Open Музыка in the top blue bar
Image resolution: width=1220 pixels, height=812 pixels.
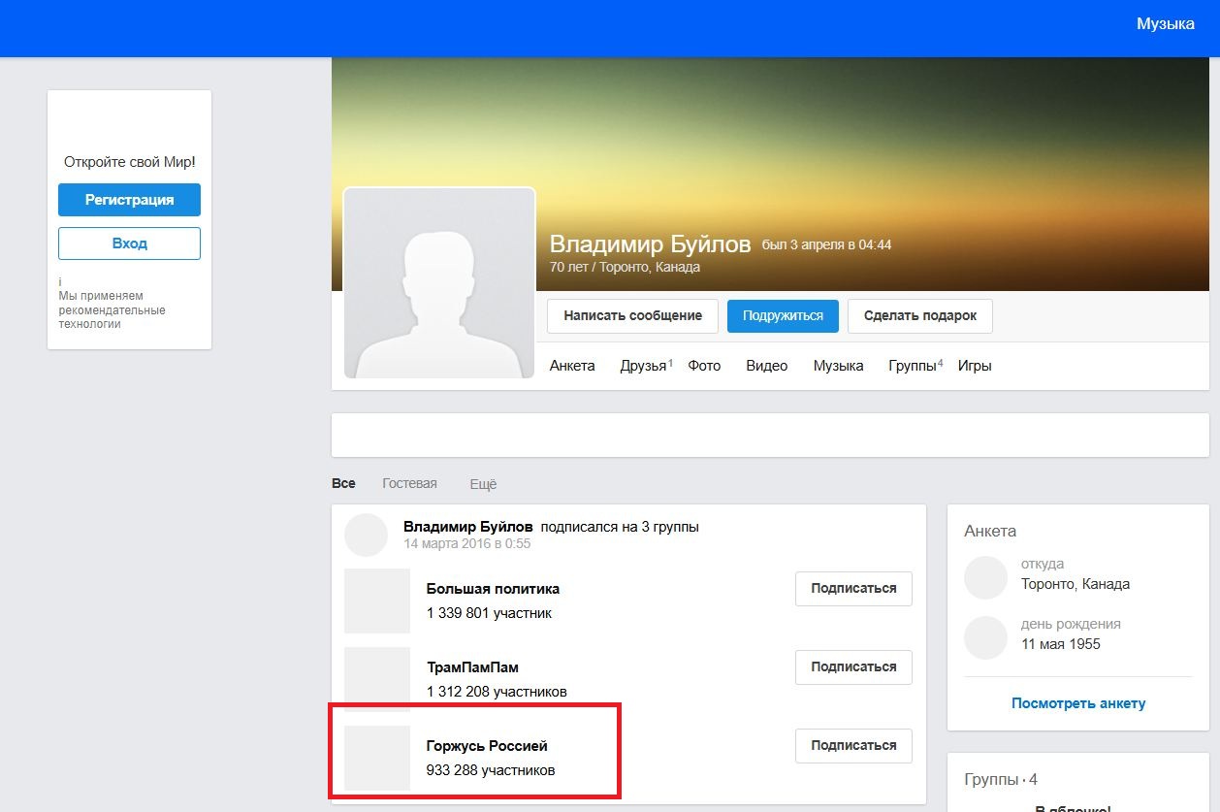[x=1165, y=24]
